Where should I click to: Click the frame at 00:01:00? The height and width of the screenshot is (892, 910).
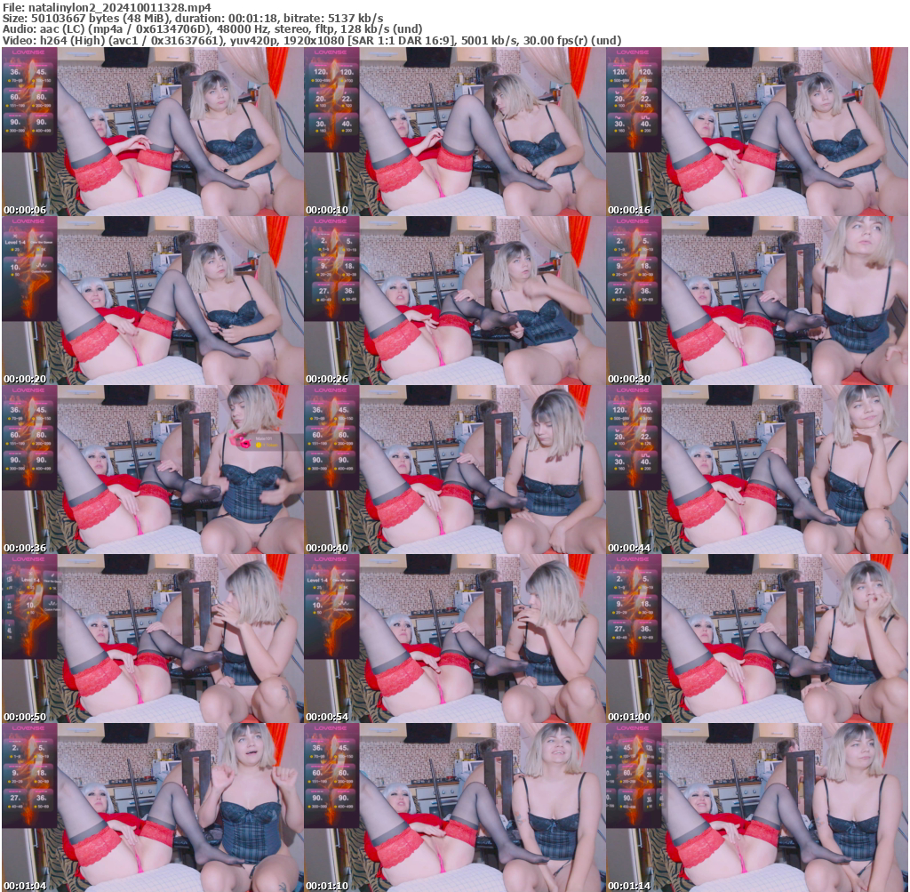pos(756,639)
